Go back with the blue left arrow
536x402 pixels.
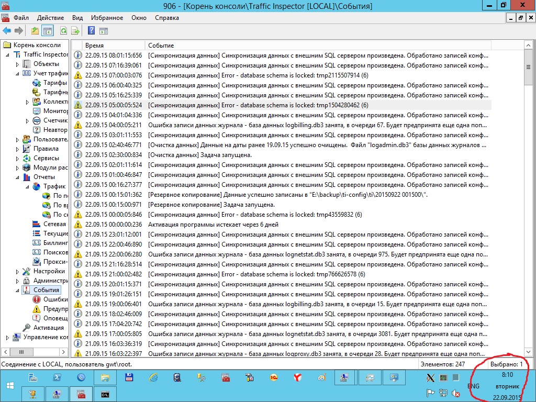tap(7, 31)
